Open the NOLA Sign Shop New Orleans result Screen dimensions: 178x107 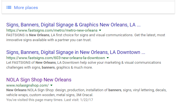coord(39,80)
